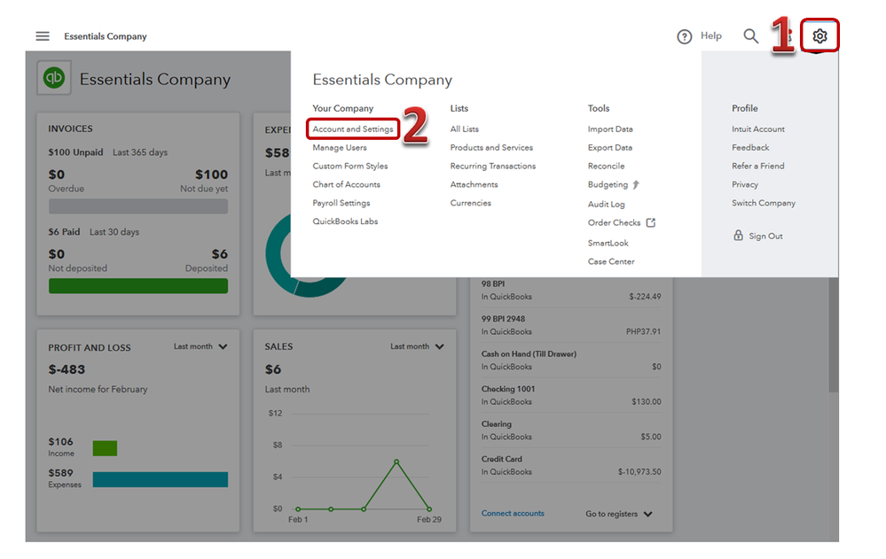Click the Clearing account row

pos(570,431)
